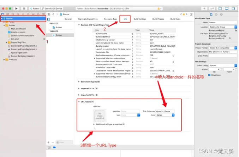Click the warnings badge in the activity bar
This screenshot has height=157, width=239.
click(x=159, y=8)
